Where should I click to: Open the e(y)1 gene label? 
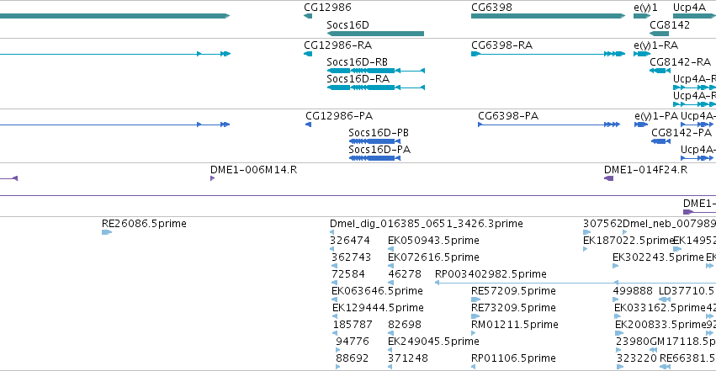pos(645,8)
